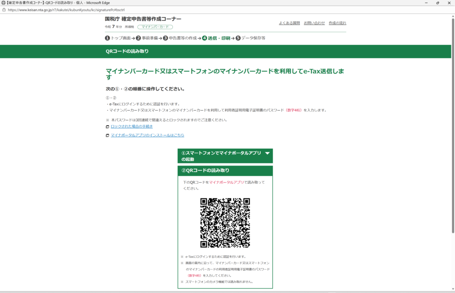Open the 作成の流れ link
Screen dimensions: 455x293
pyautogui.click(x=337, y=23)
